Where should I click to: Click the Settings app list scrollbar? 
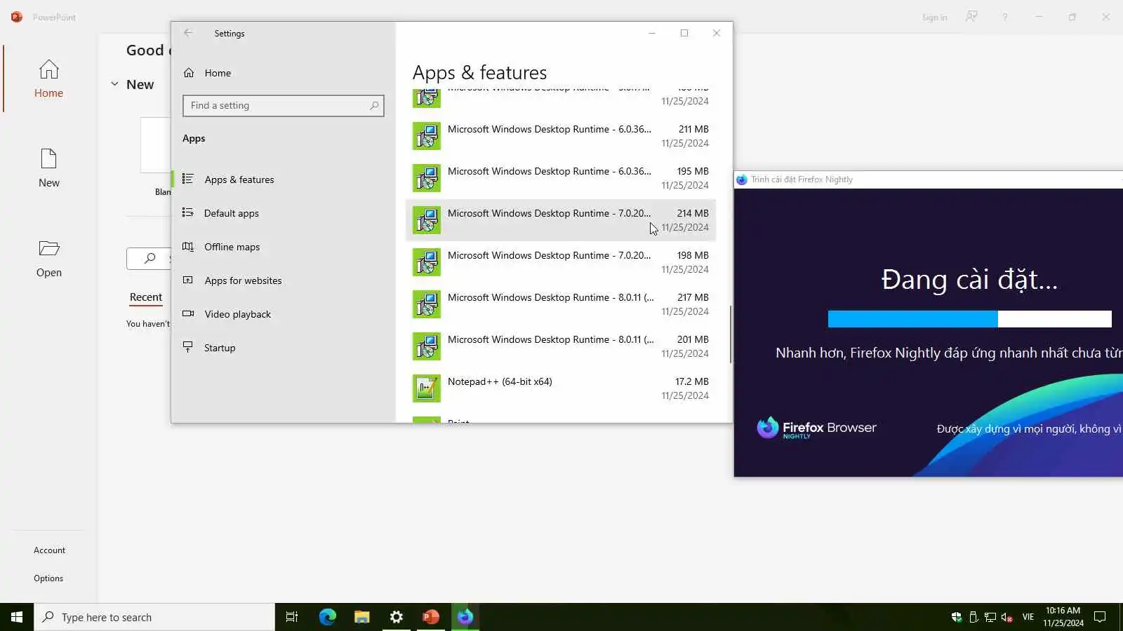tap(731, 334)
